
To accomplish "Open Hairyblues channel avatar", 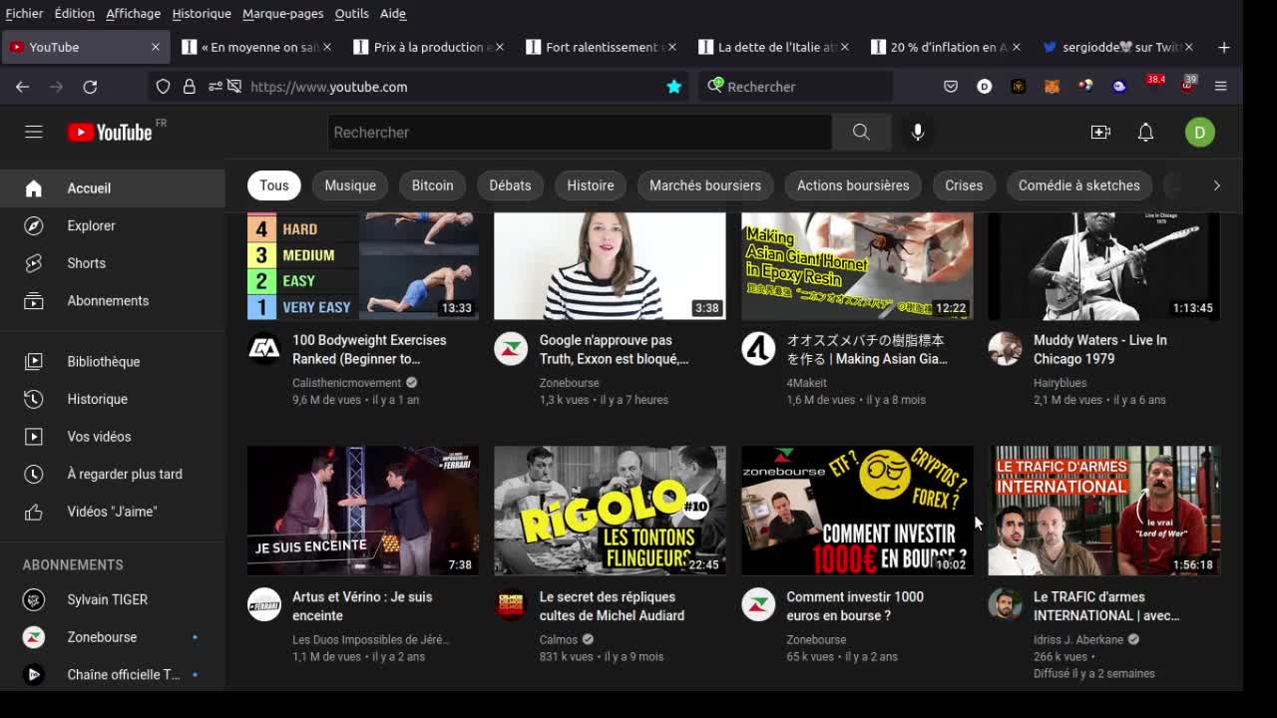I will click(1005, 348).
